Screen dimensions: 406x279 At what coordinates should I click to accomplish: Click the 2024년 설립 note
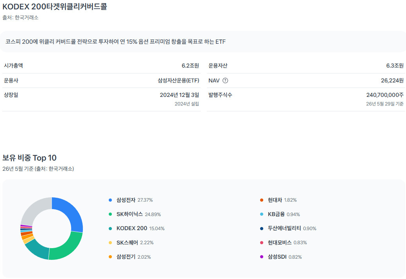(187, 104)
